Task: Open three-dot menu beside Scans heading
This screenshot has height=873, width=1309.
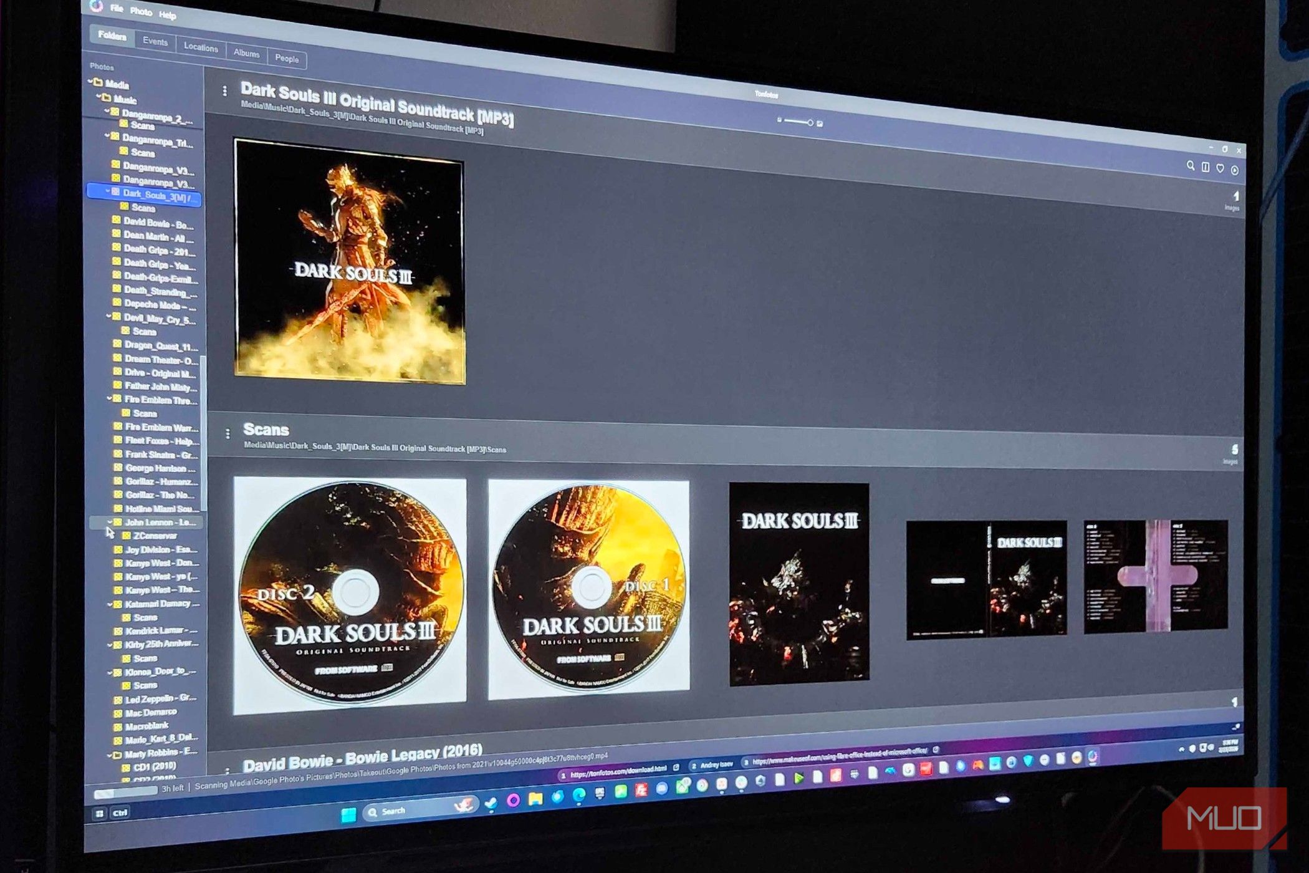Action: 228,433
